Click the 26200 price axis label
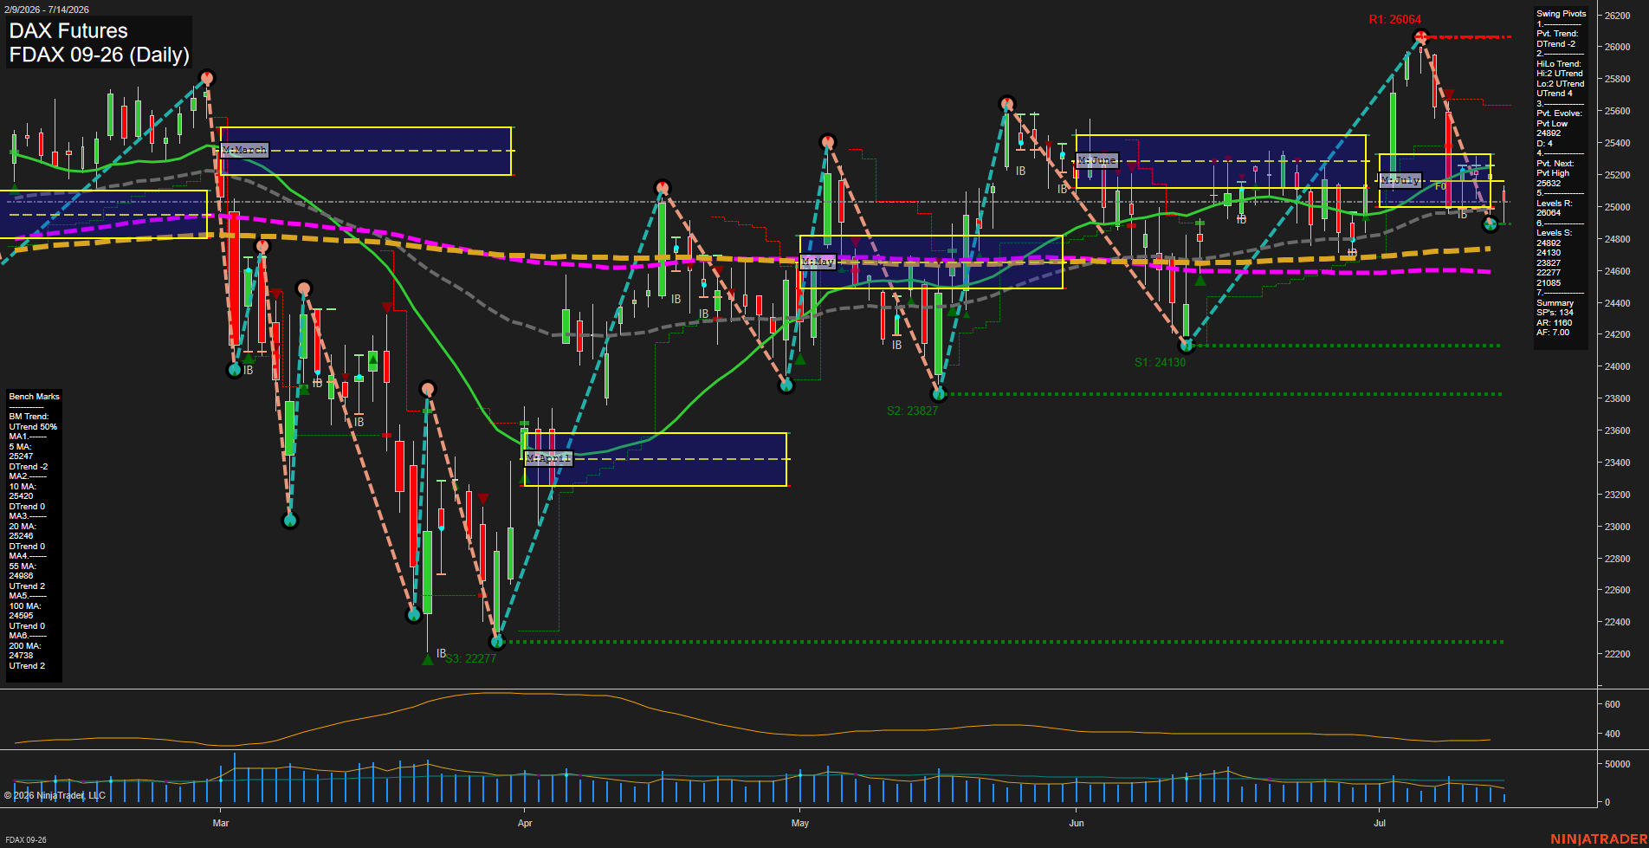The image size is (1649, 848). 1617,16
